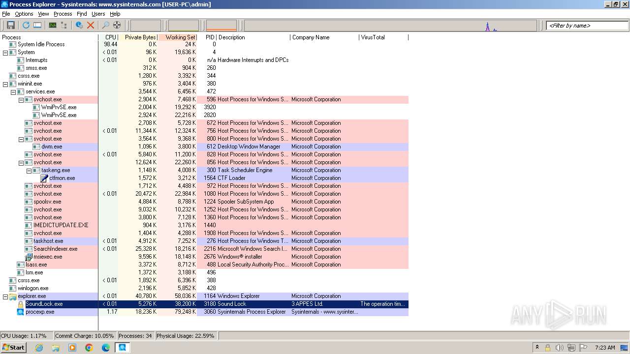Toggle the lower pane view toolbar icon
The height and width of the screenshot is (354, 630).
(x=37, y=25)
